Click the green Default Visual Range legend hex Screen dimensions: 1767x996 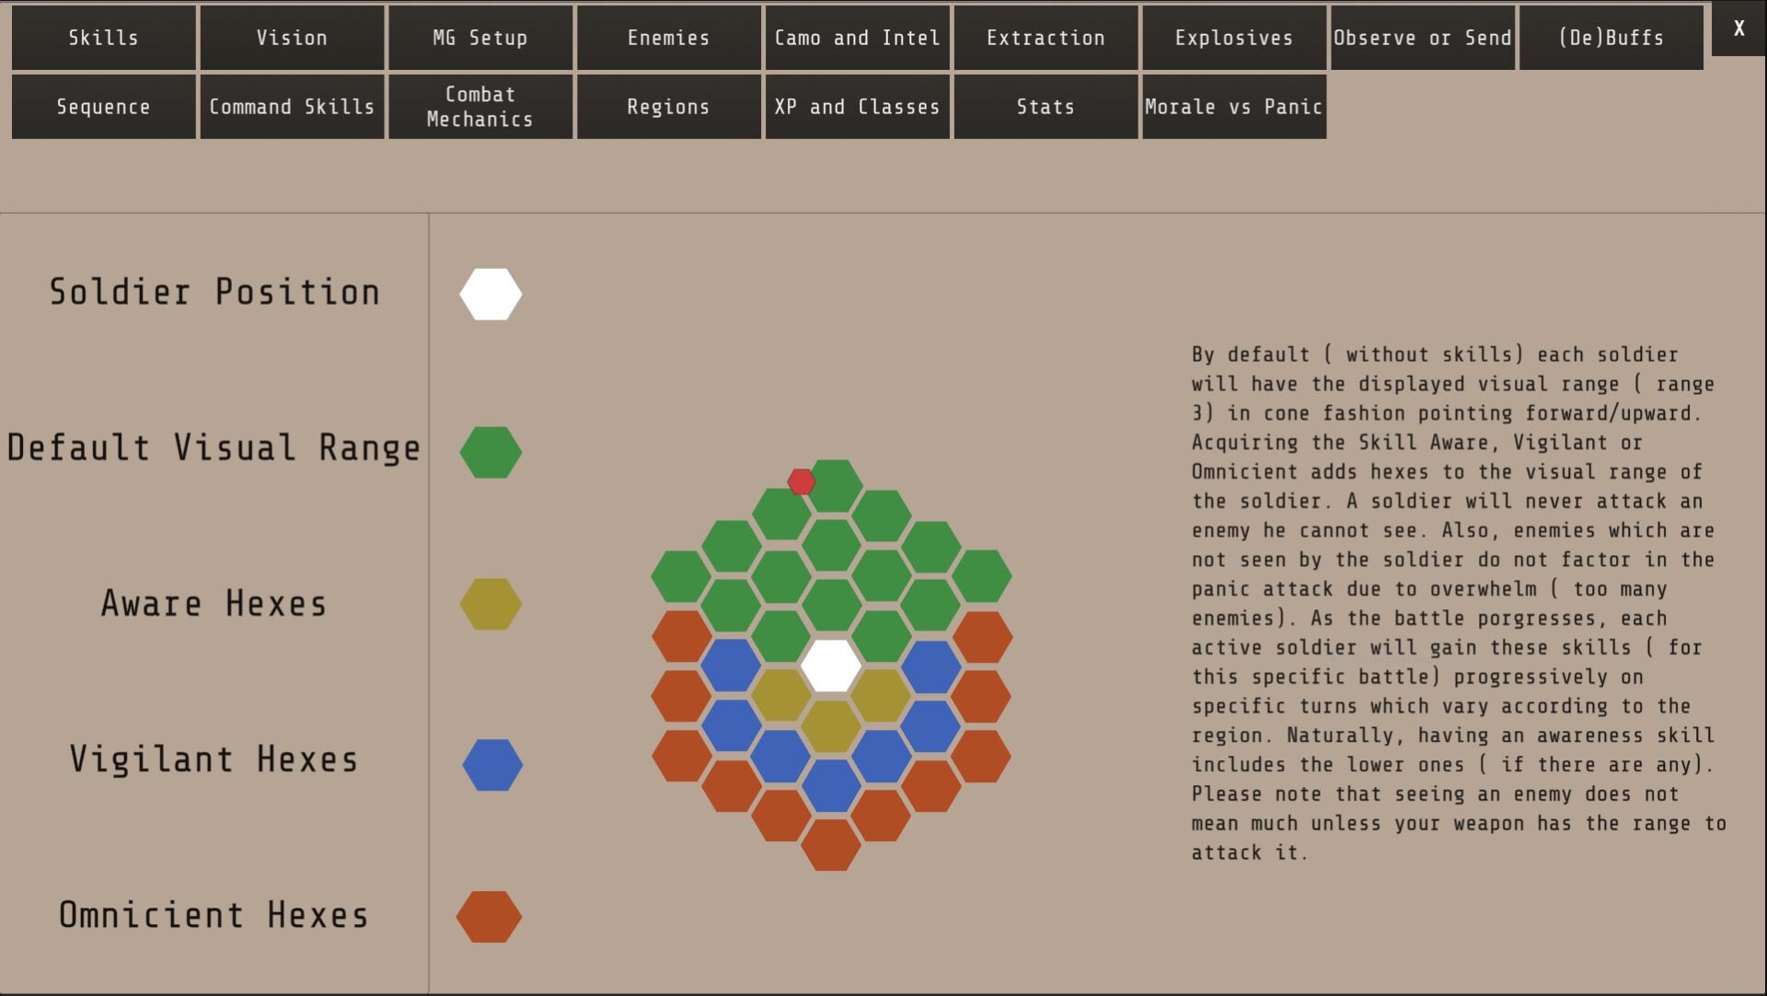491,450
